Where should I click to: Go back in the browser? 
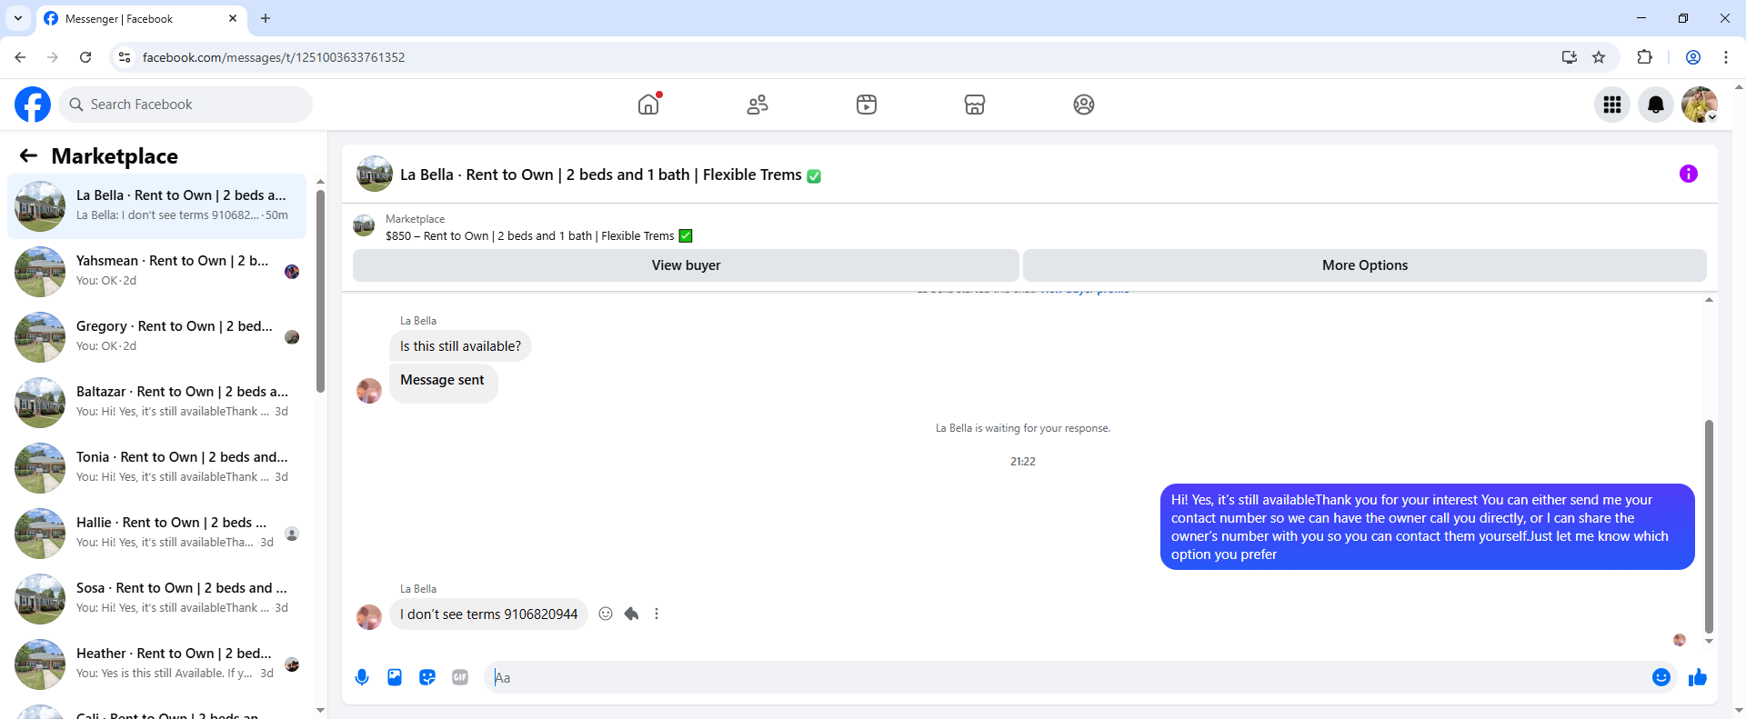(x=20, y=57)
